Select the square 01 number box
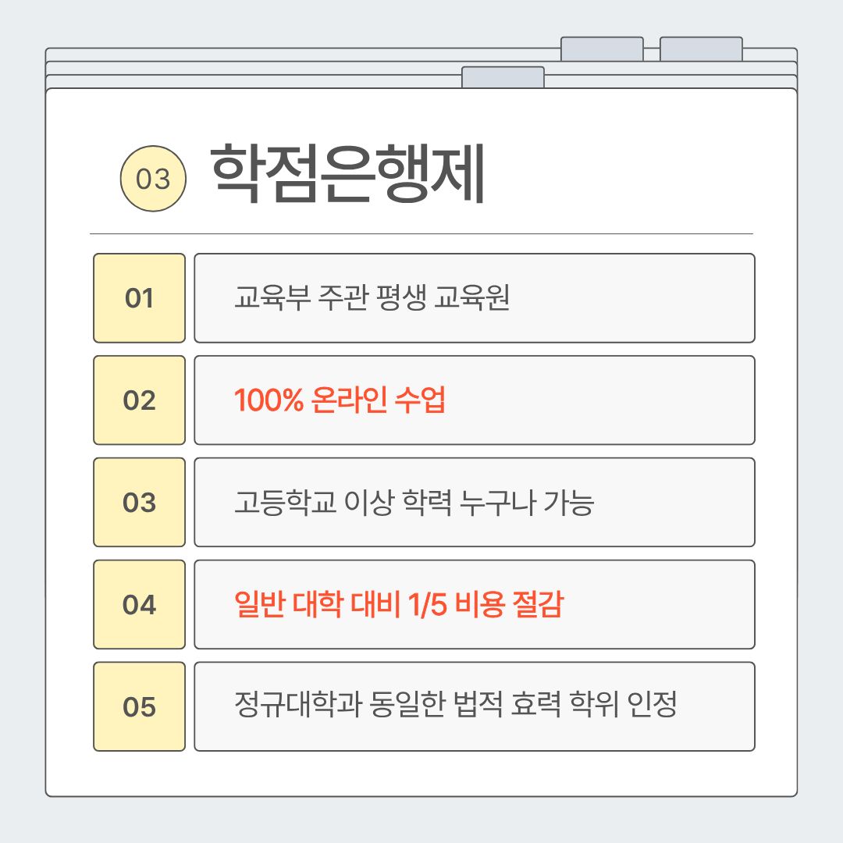Image resolution: width=843 pixels, height=843 pixels. [x=139, y=298]
